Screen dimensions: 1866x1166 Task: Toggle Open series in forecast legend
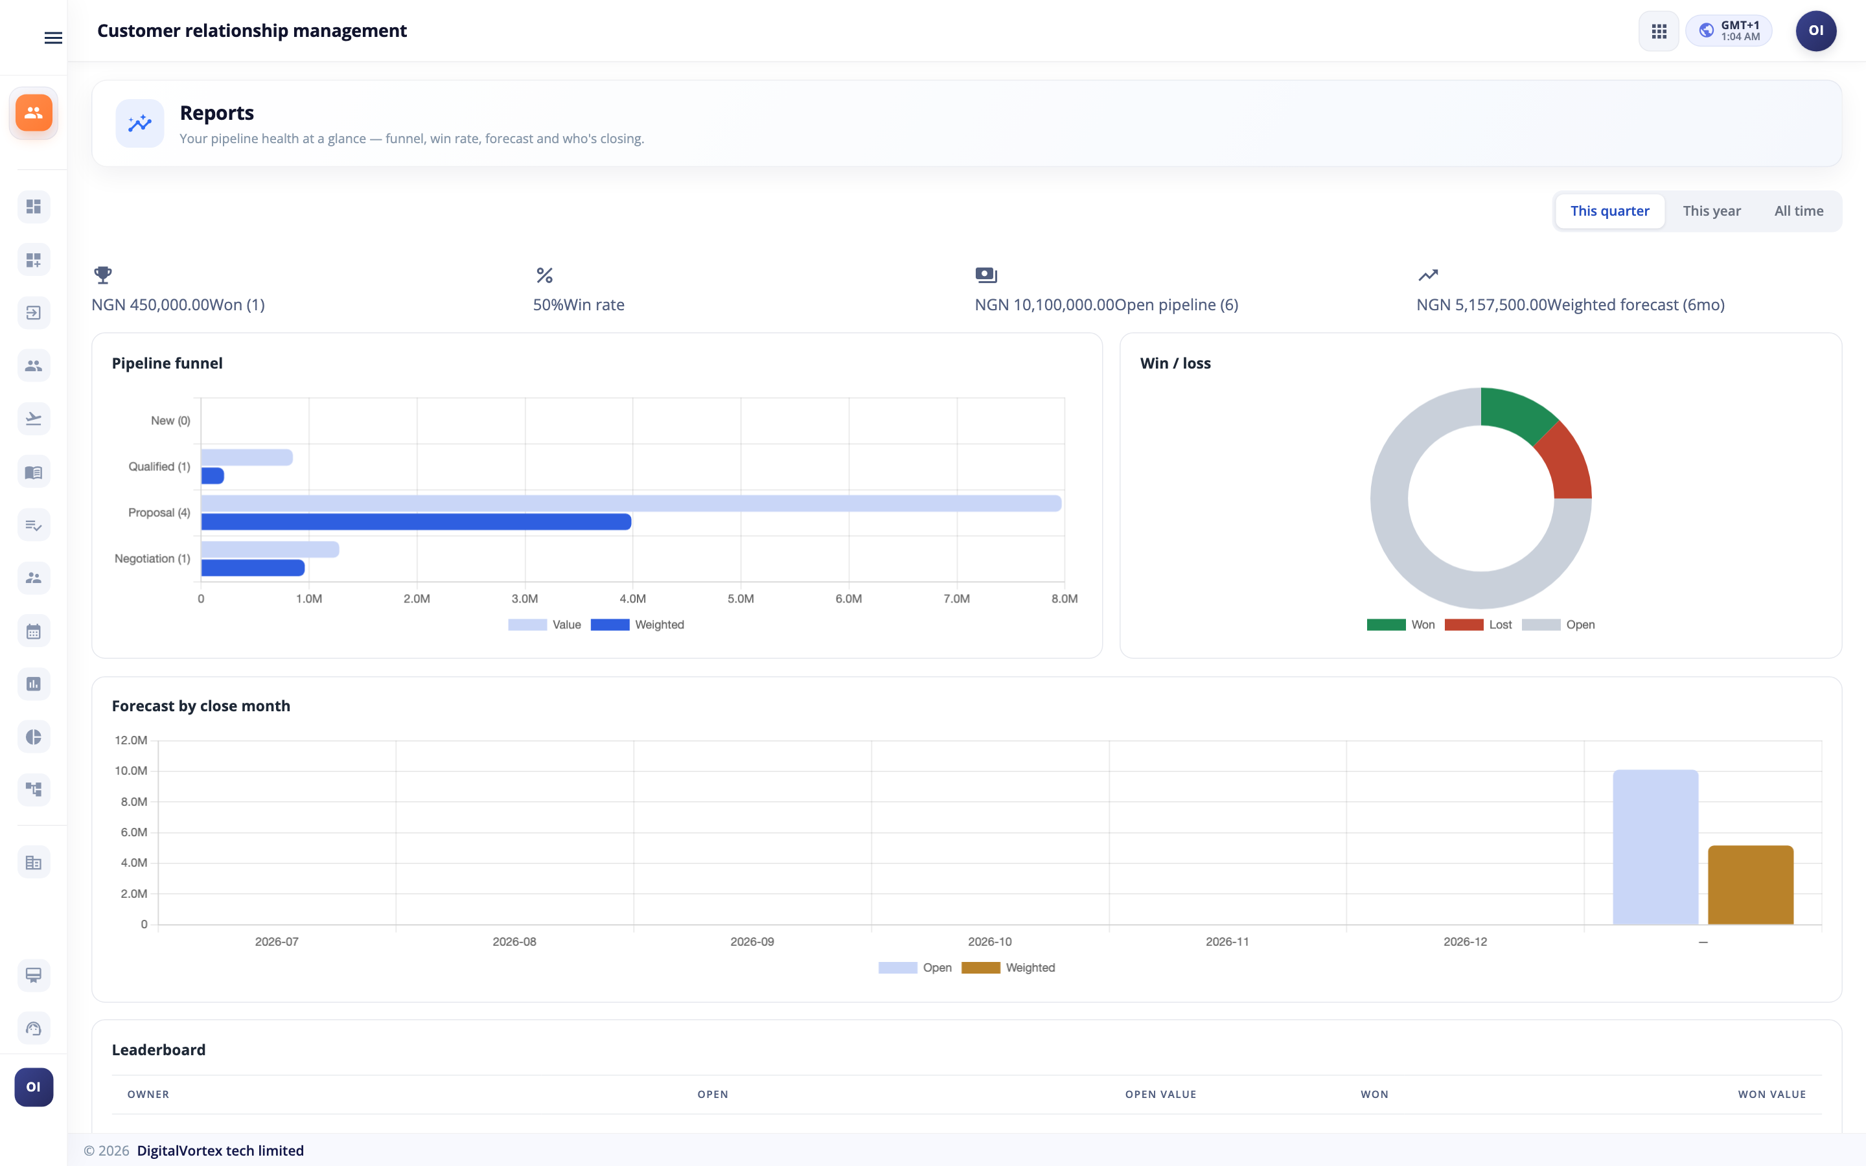pyautogui.click(x=914, y=968)
